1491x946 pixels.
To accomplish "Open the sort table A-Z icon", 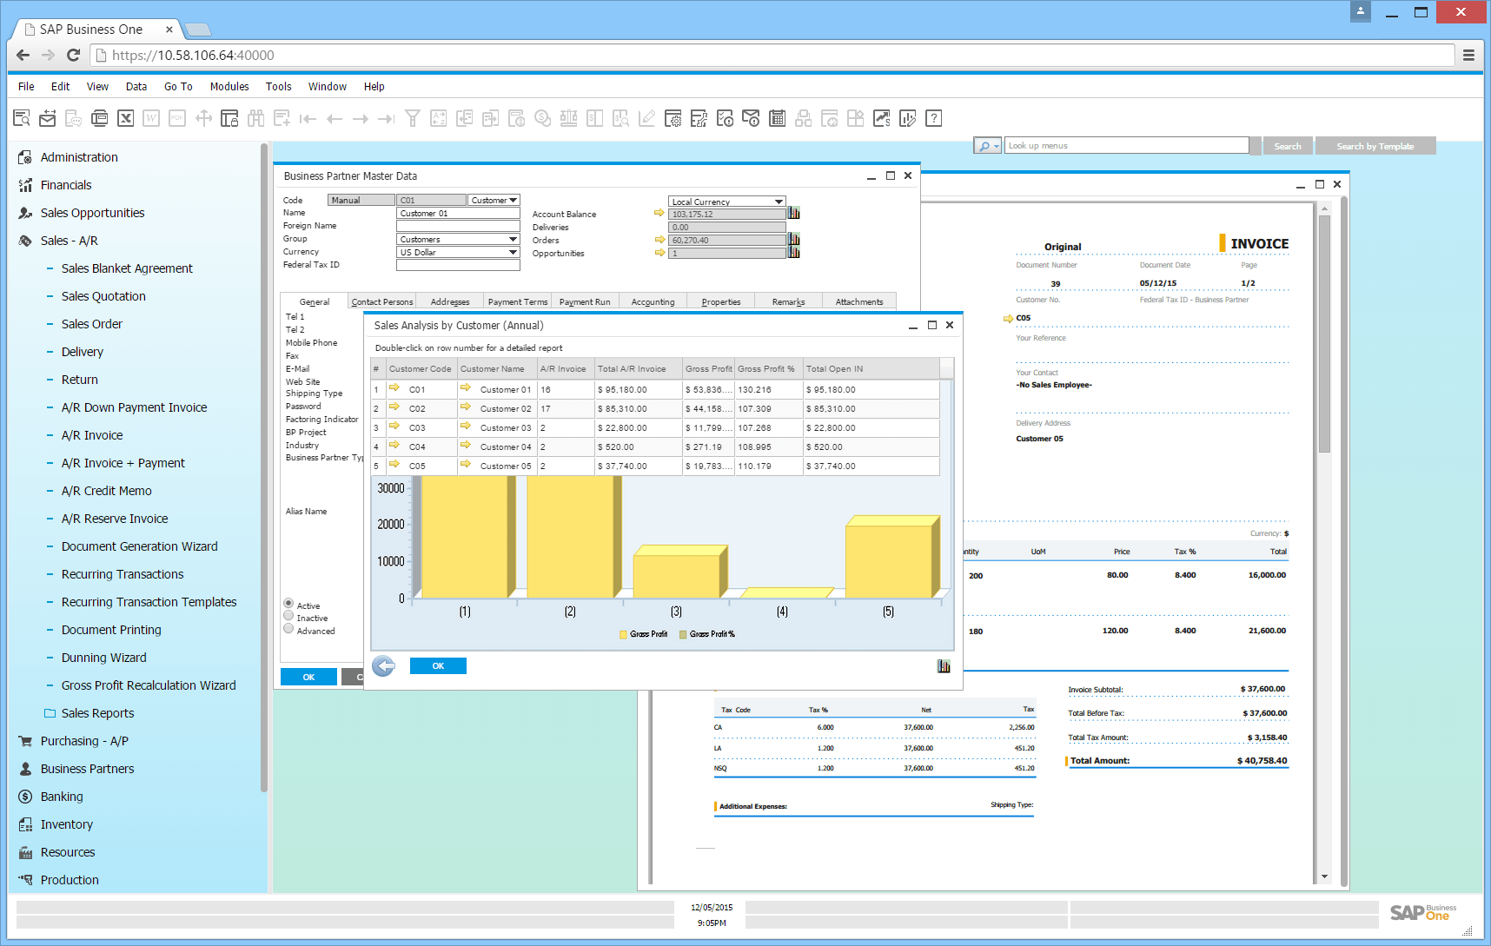I will pyautogui.click(x=438, y=118).
